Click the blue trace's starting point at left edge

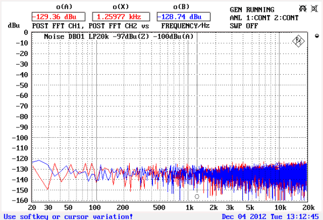[x=33, y=162]
